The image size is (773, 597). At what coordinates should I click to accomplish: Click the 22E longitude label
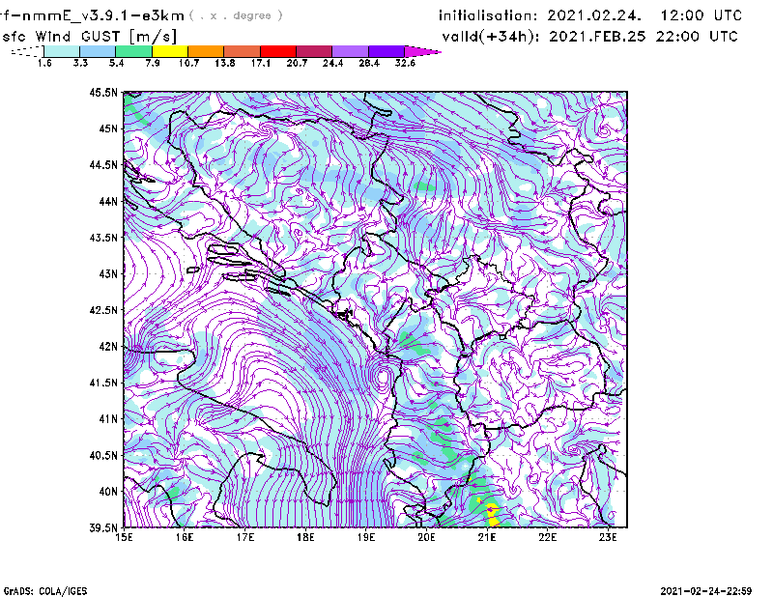[547, 537]
